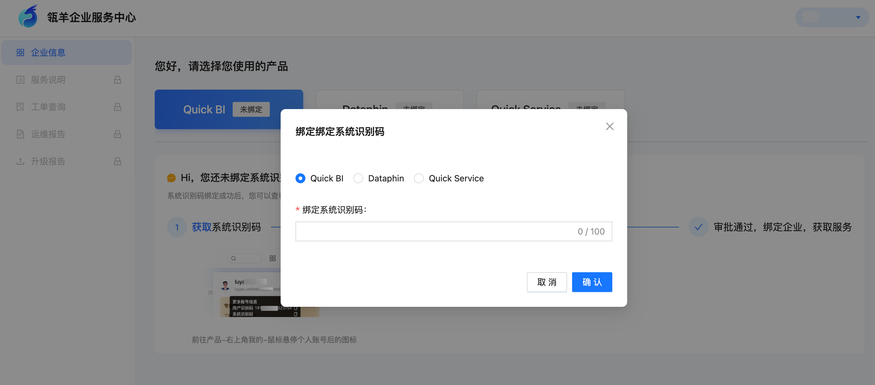Open the 运维报告 sidebar menu item
The image size is (875, 385).
click(x=48, y=134)
